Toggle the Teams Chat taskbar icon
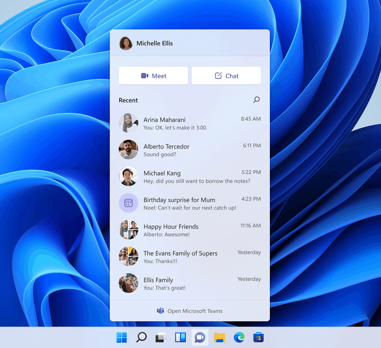 click(x=200, y=337)
